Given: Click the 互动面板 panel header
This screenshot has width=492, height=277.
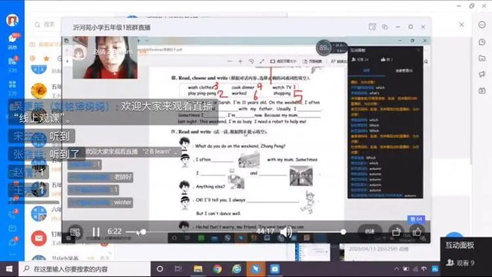Looking at the screenshot, I should [x=460, y=245].
